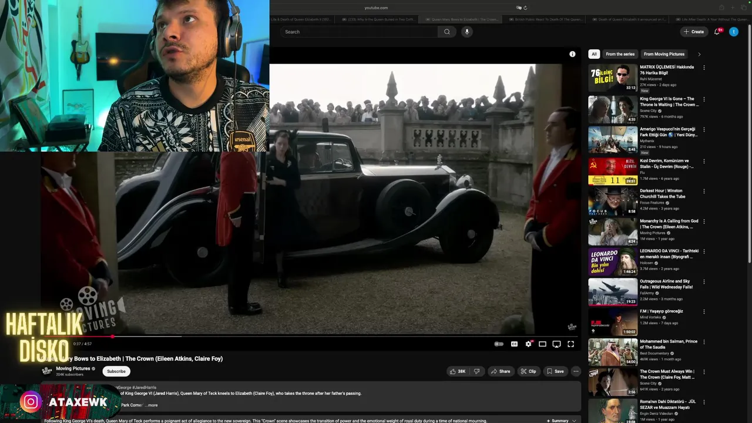Open options for Monarchy Is A Calling video
The height and width of the screenshot is (423, 752).
(x=704, y=221)
